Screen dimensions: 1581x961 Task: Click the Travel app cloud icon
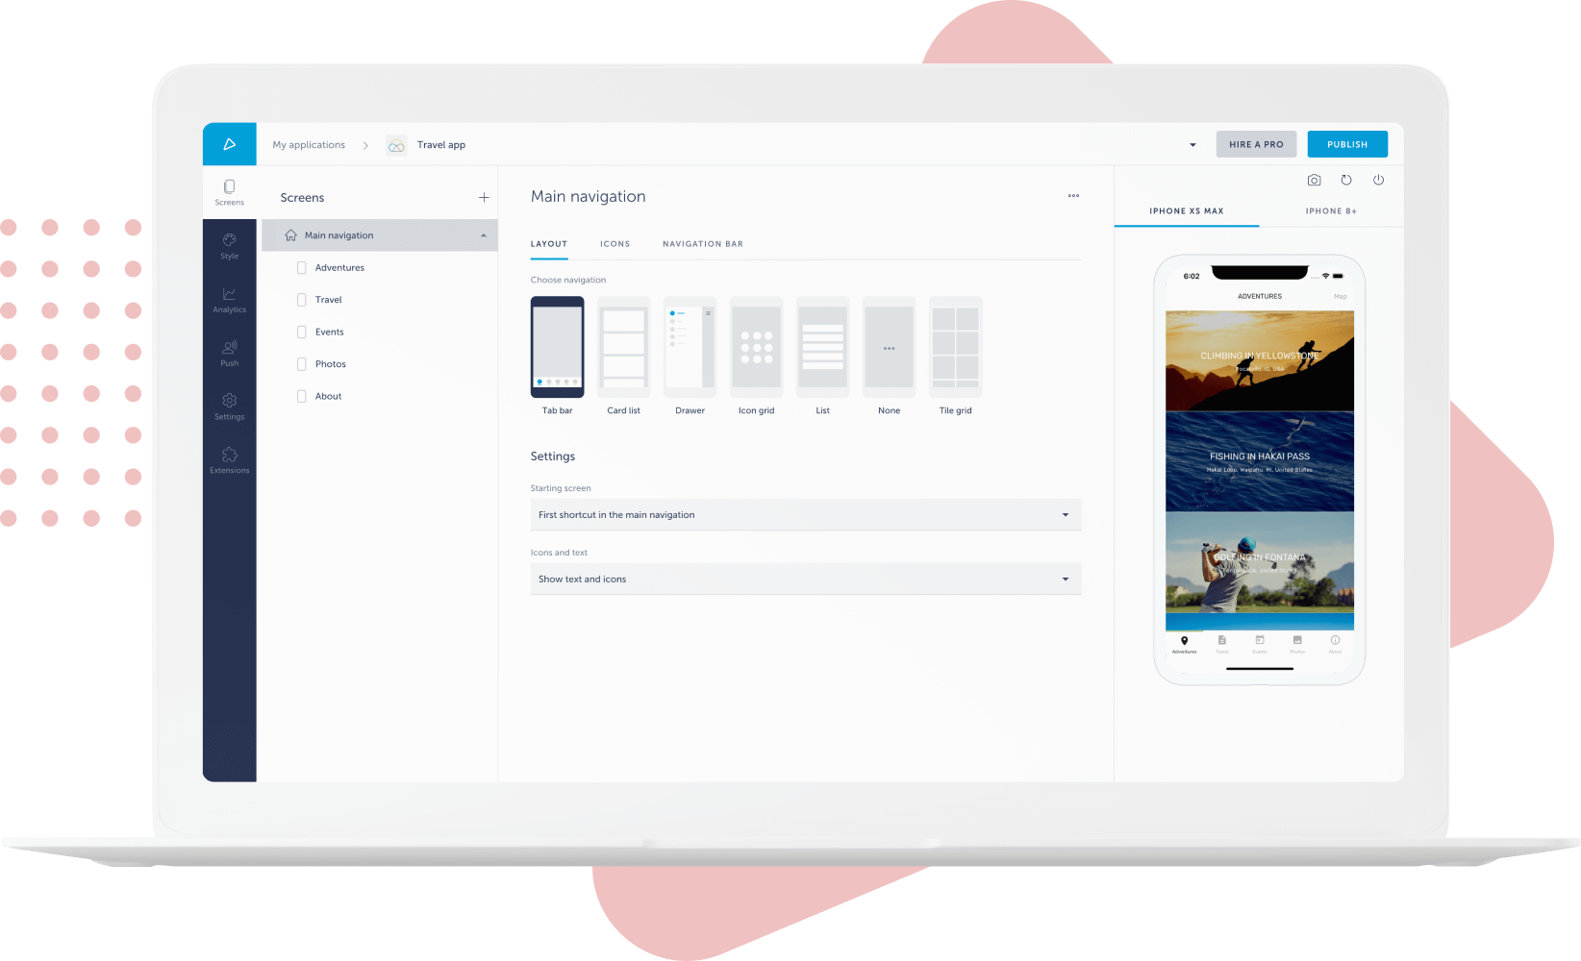(x=396, y=145)
